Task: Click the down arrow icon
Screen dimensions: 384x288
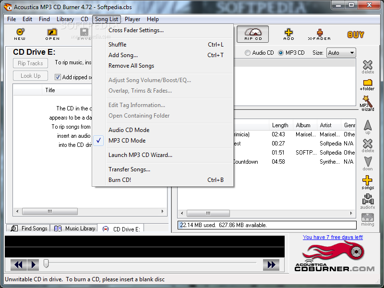Action: (368, 163)
